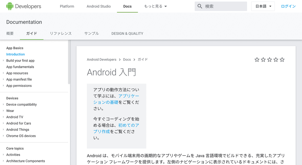Open Platform in top navigation

pyautogui.click(x=67, y=6)
